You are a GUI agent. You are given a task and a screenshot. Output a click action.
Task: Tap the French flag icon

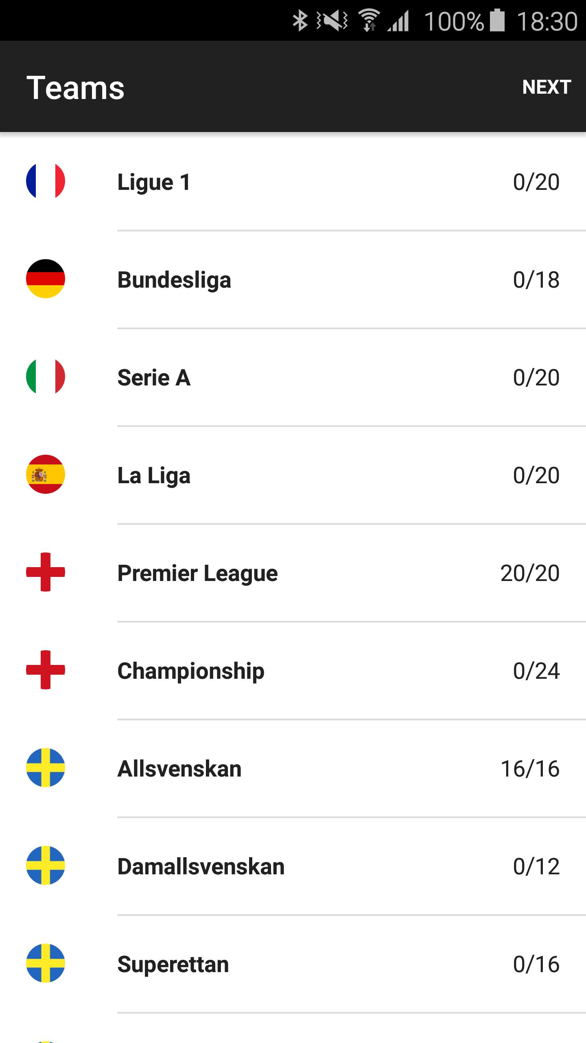46,181
